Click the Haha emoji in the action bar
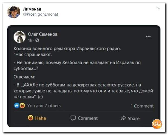168x135 pixels. (x=31, y=118)
